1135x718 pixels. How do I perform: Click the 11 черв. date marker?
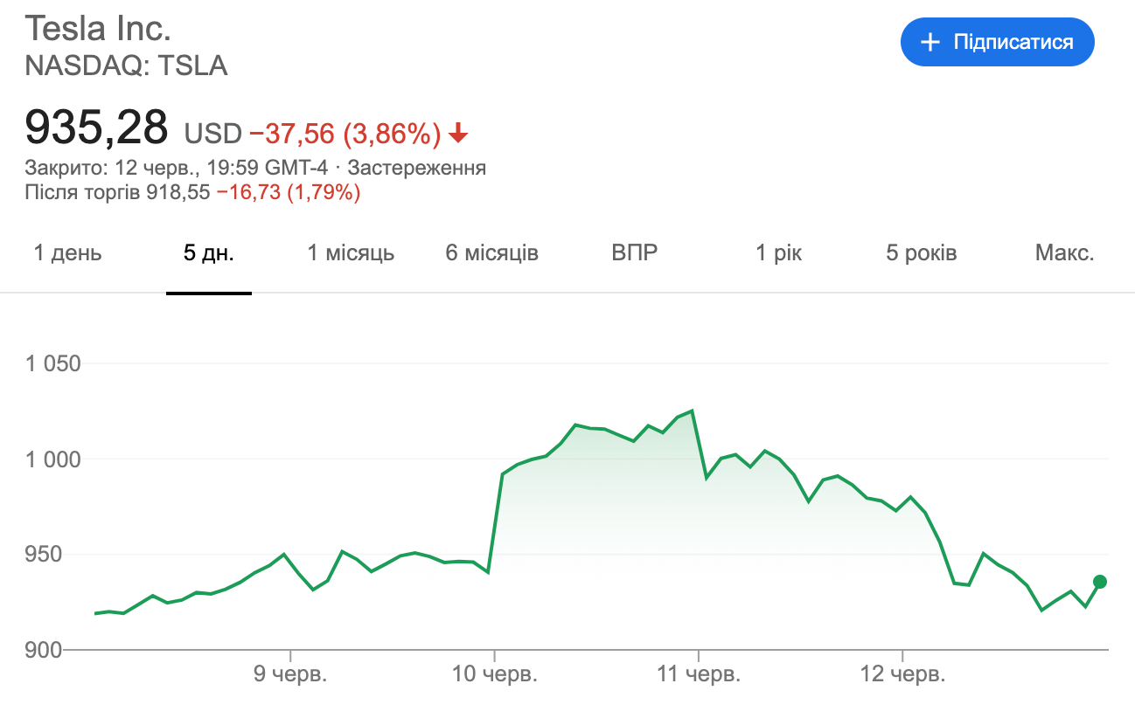698,675
